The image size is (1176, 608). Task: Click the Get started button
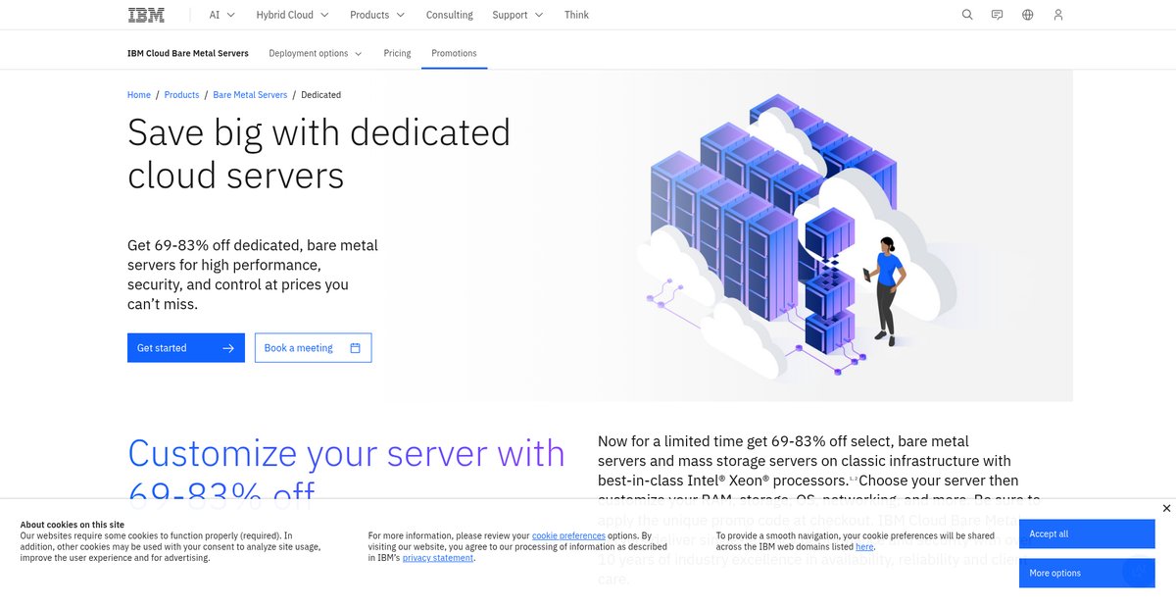tap(186, 348)
